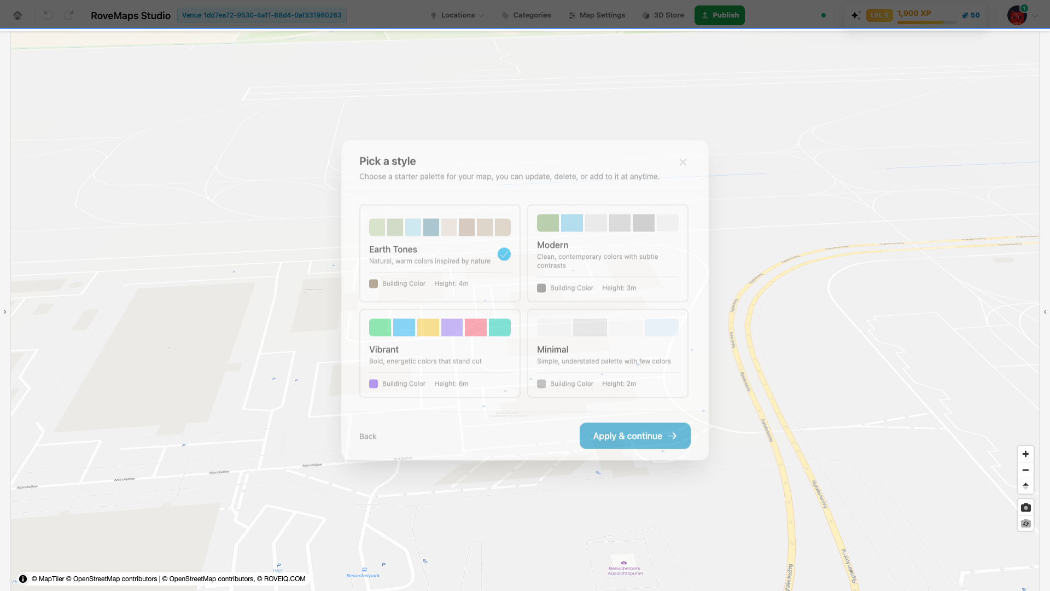Select the Modern style card
This screenshot has height=591, width=1050.
coord(608,253)
